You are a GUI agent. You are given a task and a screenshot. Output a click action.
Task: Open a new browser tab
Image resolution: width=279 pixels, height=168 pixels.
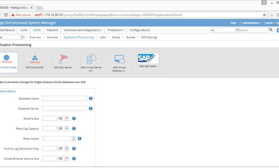pos(39,8)
